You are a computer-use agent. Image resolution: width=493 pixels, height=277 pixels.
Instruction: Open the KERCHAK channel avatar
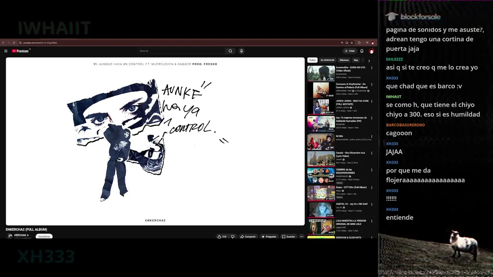click(x=10, y=236)
